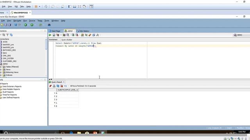Switch to the SQL History tab
250x140 pixels.
click(83, 31)
